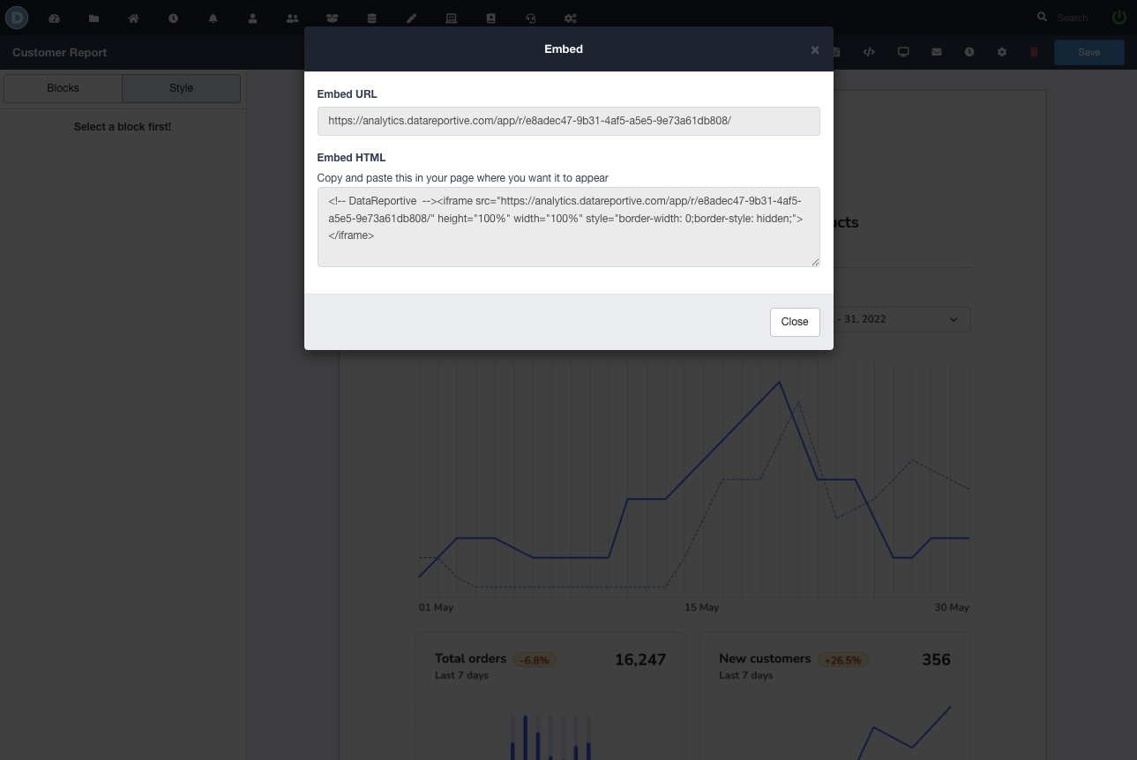Image resolution: width=1137 pixels, height=760 pixels.
Task: Click the Close button in Embed dialog
Action: (x=795, y=322)
